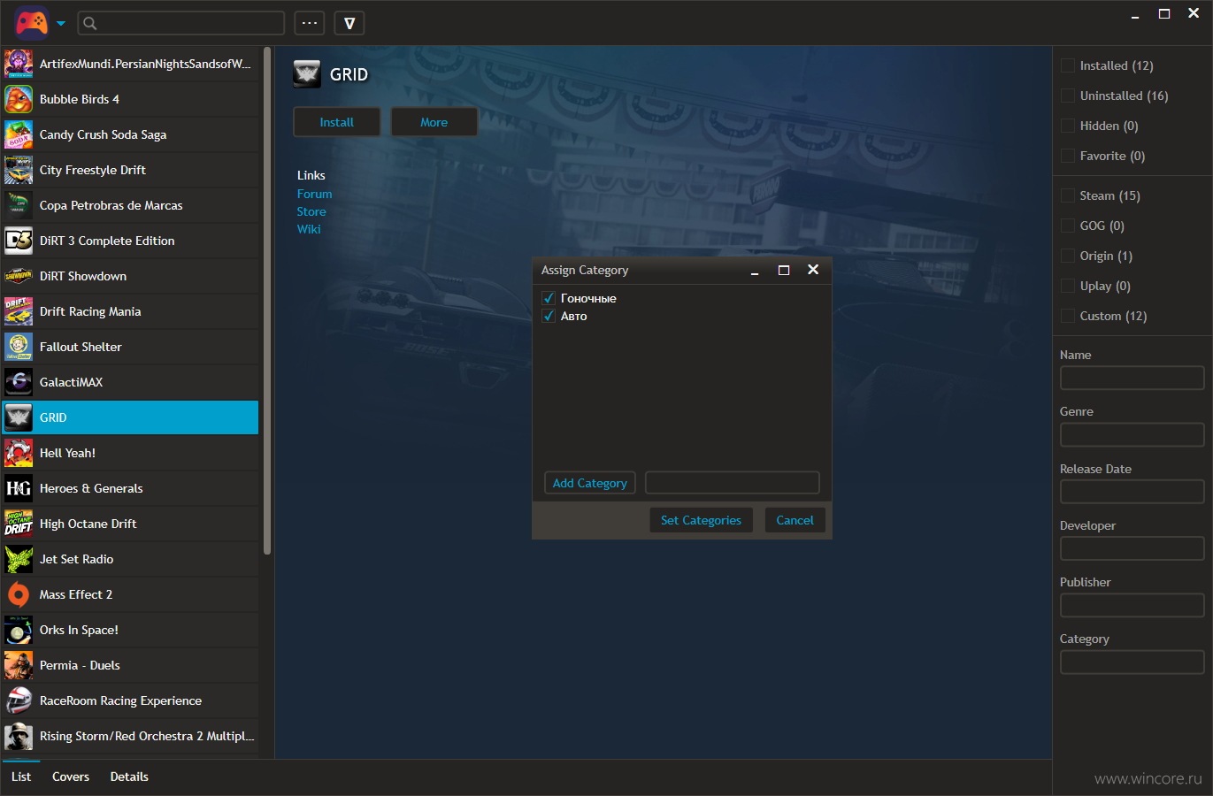This screenshot has height=796, width=1213.
Task: Select the Orks In Space! icon
Action: (19, 630)
